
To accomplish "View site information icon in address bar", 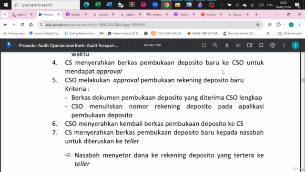I will point(41,24).
